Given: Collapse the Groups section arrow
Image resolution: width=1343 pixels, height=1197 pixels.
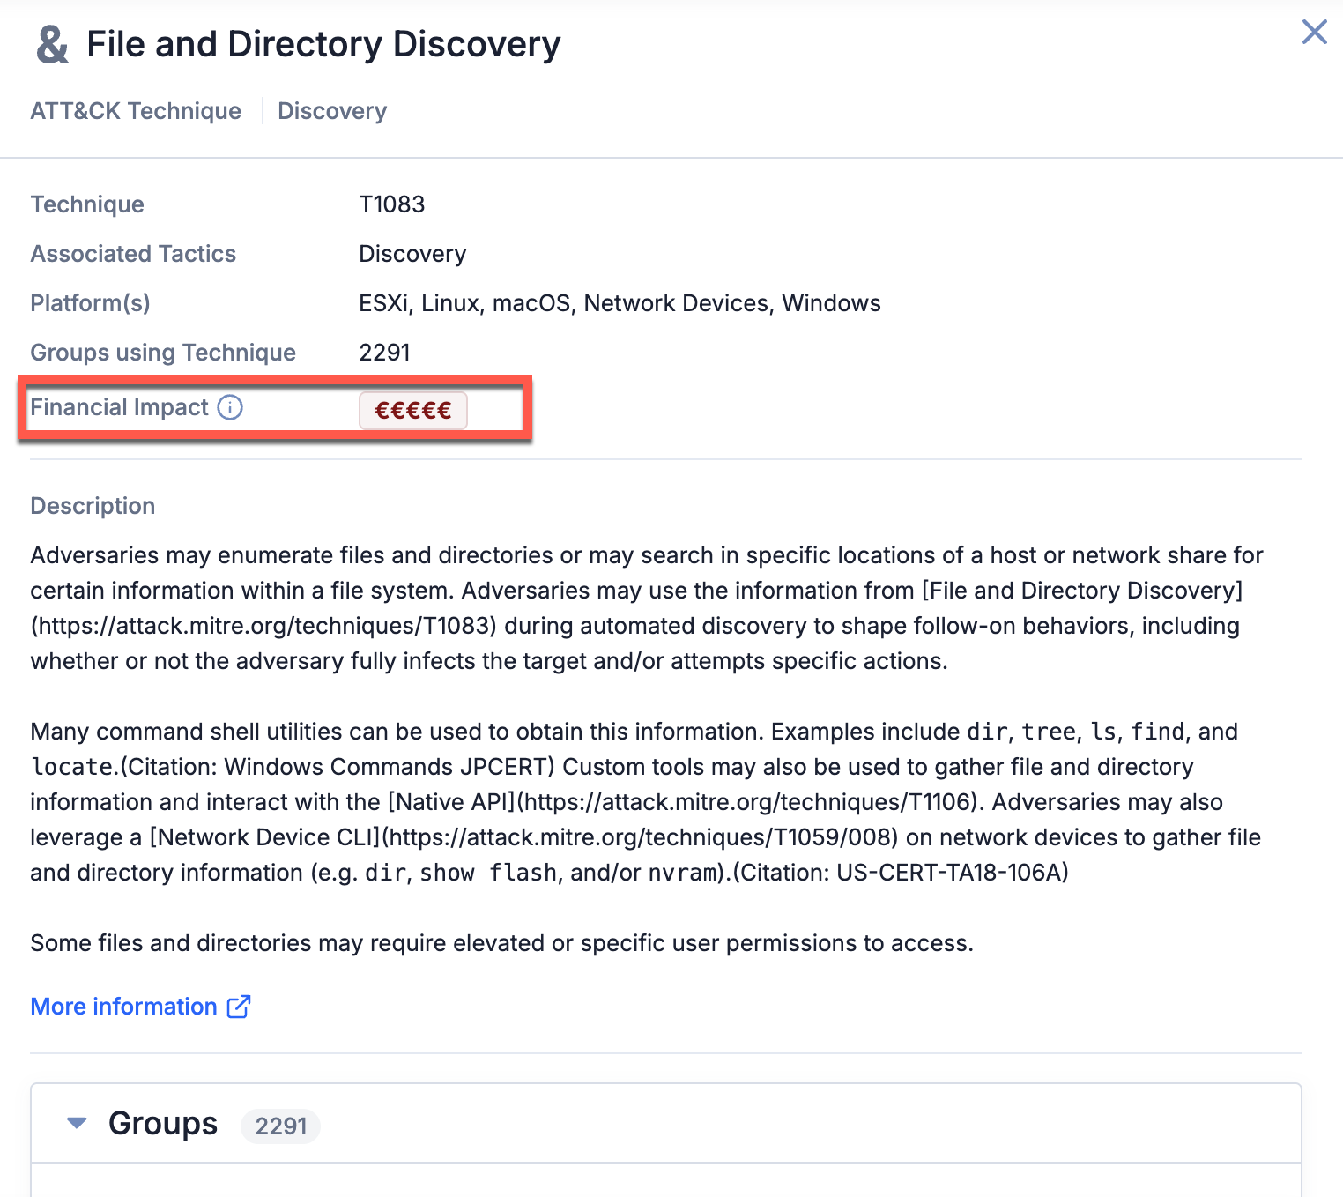Looking at the screenshot, I should [78, 1123].
